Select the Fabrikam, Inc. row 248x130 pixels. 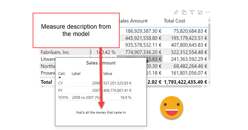point(55,52)
